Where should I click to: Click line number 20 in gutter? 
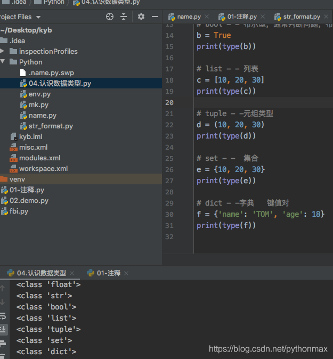[169, 103]
